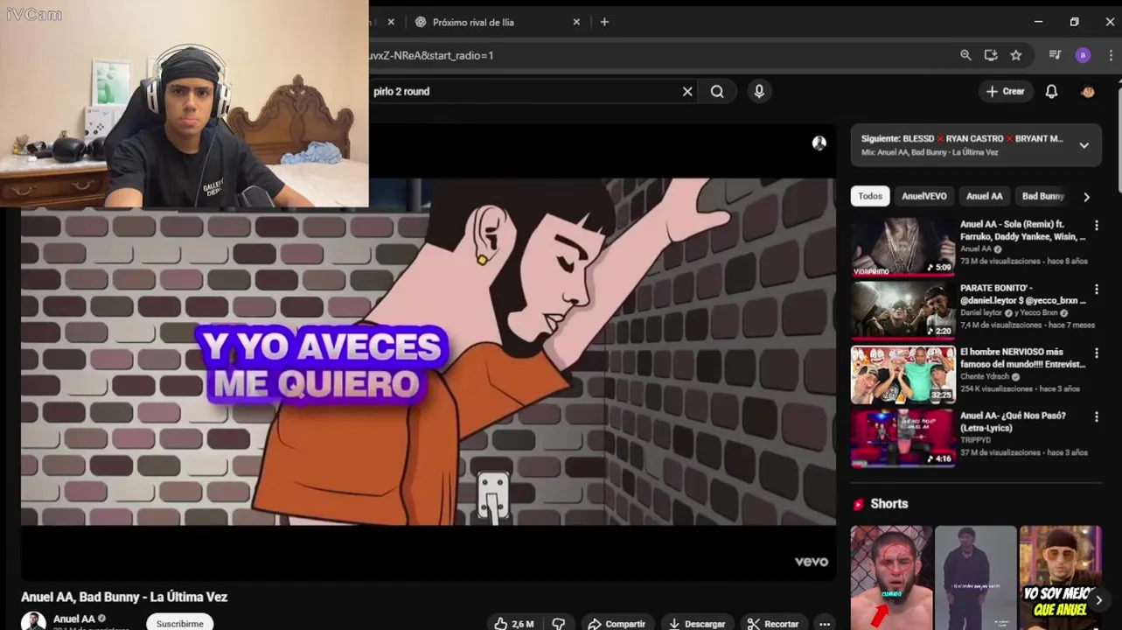This screenshot has height=630, width=1122.
Task: Open the Short with bloodied fighter
Action: 891,577
